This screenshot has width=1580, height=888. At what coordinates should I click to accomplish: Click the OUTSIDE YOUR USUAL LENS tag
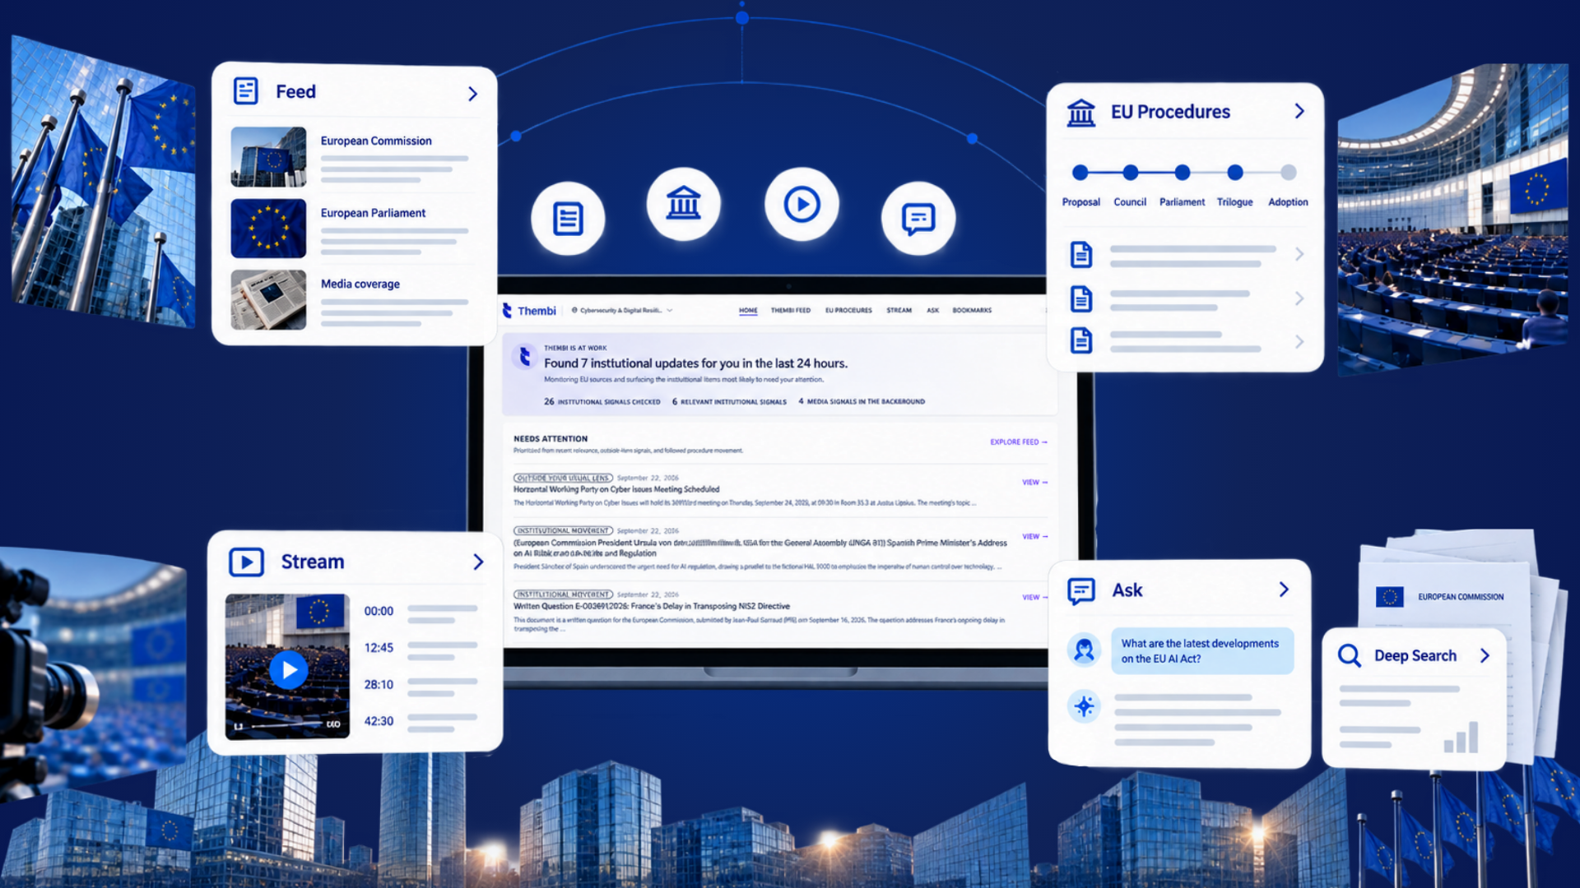tap(563, 478)
